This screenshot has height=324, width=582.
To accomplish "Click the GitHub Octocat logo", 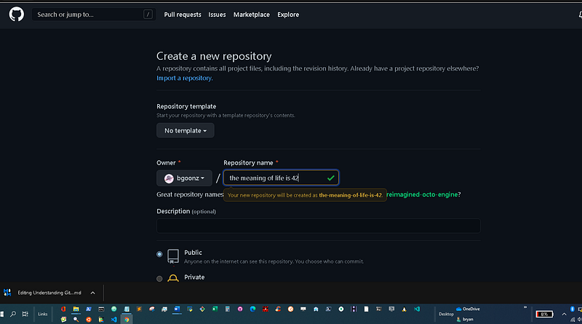I will click(x=17, y=15).
